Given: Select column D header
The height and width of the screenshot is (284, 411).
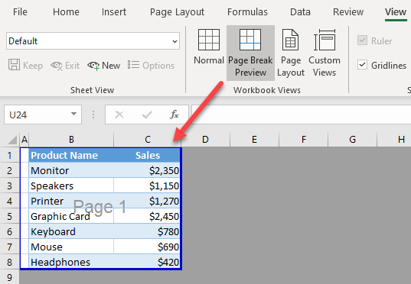Looking at the screenshot, I should pos(205,140).
